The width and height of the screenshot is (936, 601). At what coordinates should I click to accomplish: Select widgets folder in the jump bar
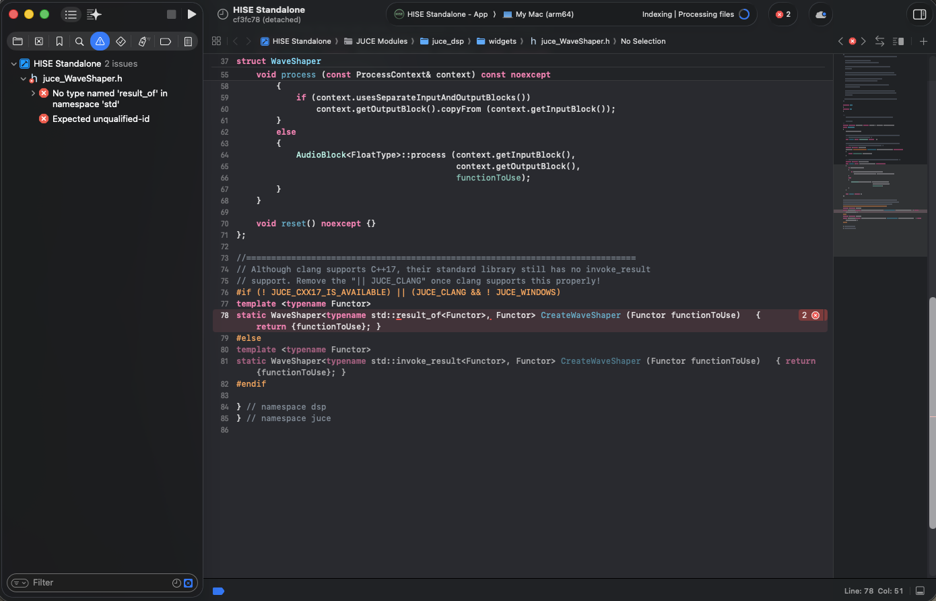[x=502, y=41]
